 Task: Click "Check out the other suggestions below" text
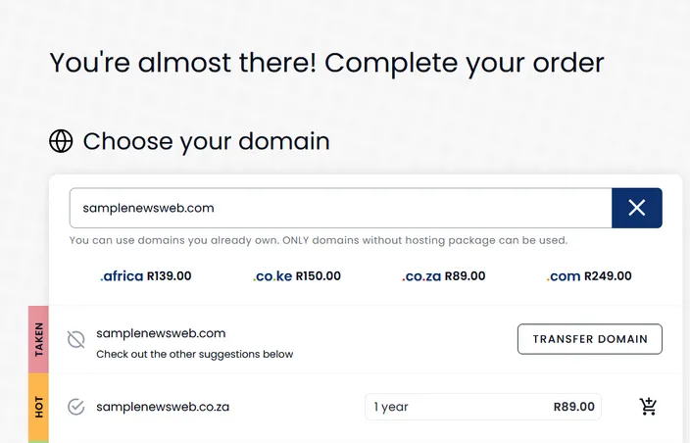tap(194, 354)
